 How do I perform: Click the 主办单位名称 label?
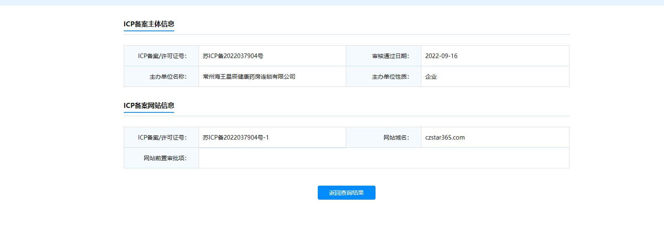click(x=168, y=77)
